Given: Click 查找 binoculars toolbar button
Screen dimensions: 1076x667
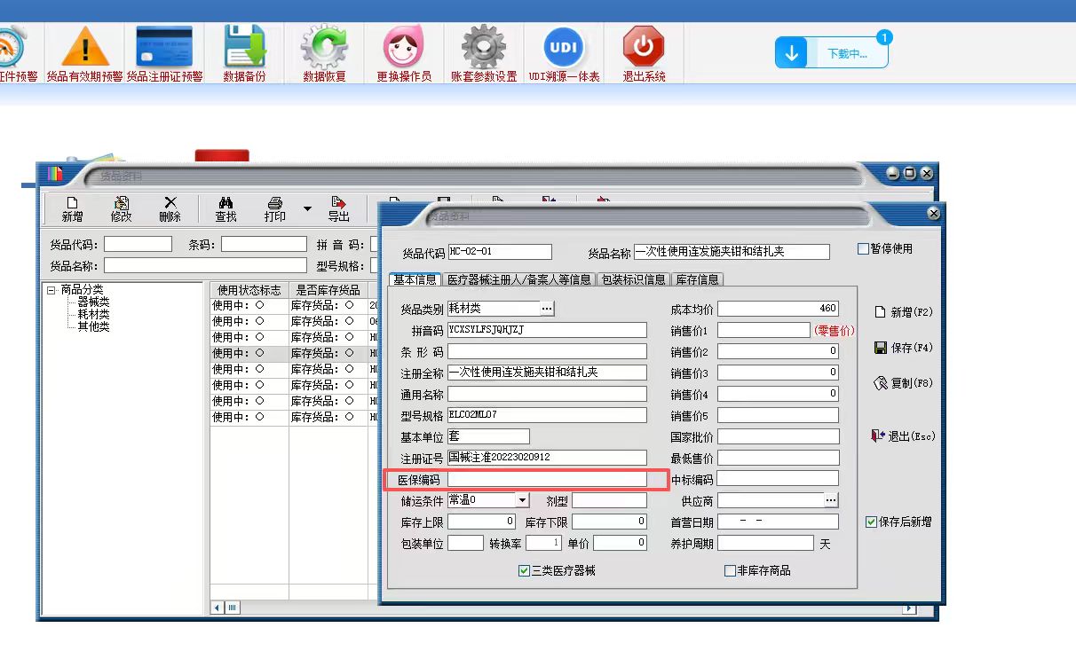Looking at the screenshot, I should click(x=226, y=209).
